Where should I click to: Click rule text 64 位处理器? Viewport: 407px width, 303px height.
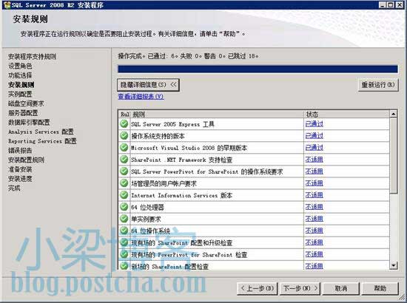click(147, 207)
